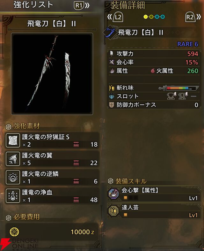Screen dimensions: 204x251
Task: Click the long sword weapon type icon
Action: pos(110,32)
